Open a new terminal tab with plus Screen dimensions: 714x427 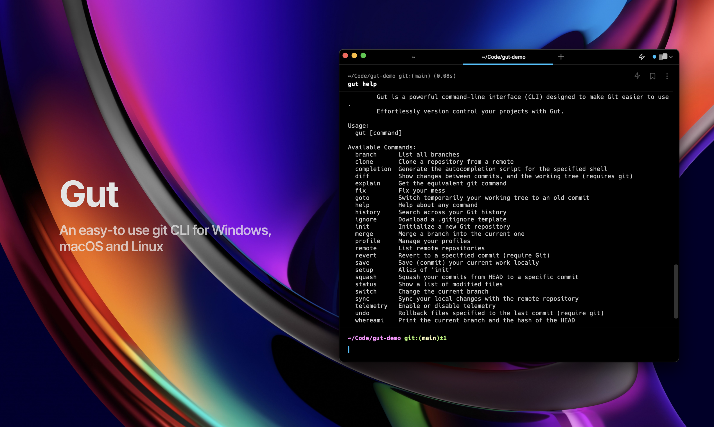561,57
